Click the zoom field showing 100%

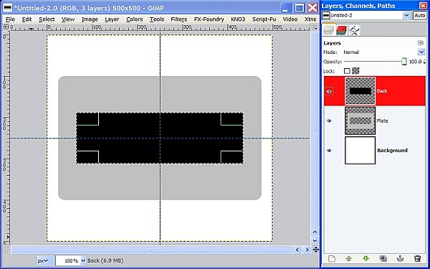[68, 260]
